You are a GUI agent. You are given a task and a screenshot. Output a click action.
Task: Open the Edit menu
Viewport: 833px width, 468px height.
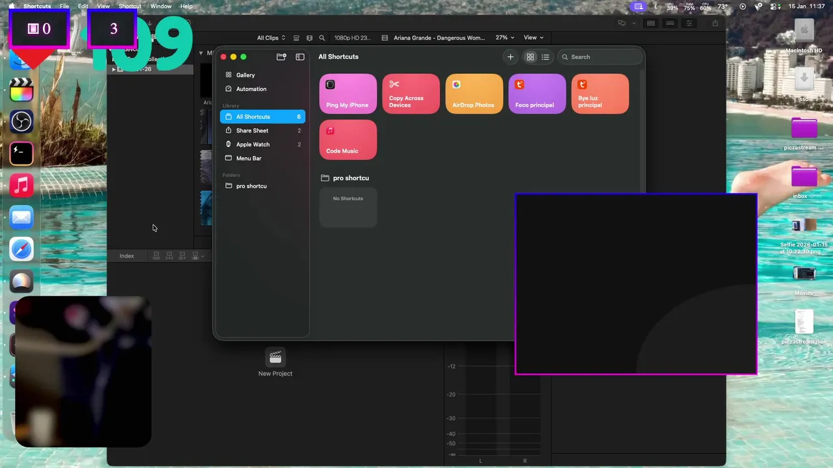[x=83, y=6]
